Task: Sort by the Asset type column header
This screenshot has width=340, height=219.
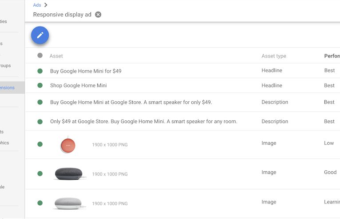Action: click(273, 56)
